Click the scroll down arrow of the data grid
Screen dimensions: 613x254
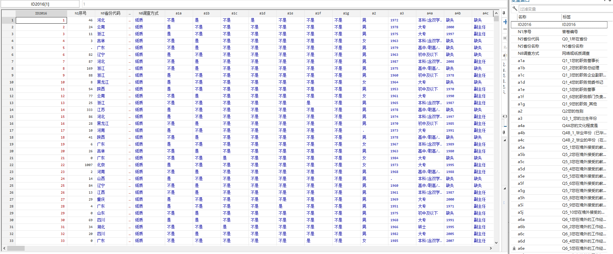click(x=496, y=243)
